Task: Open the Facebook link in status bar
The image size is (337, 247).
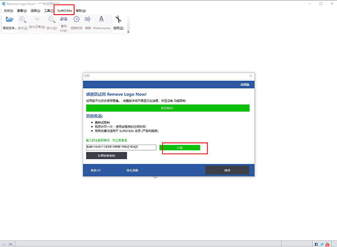Action: click(316, 244)
